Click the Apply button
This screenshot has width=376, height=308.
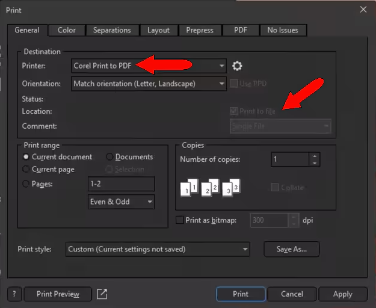(x=343, y=294)
